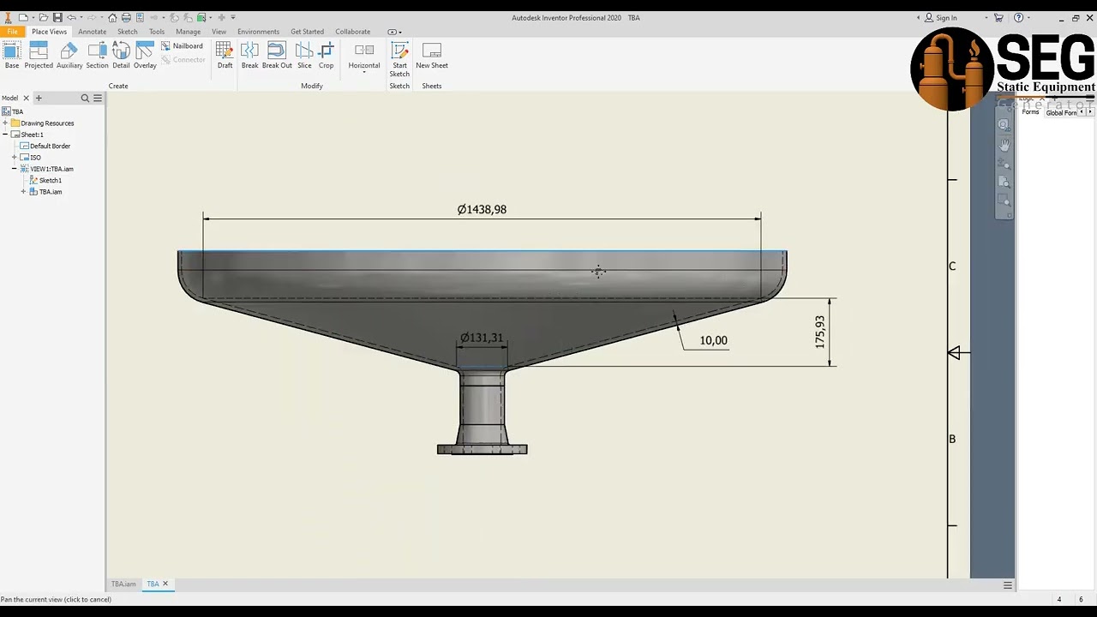Image resolution: width=1097 pixels, height=617 pixels.
Task: Create a New Sheet
Action: click(x=432, y=55)
